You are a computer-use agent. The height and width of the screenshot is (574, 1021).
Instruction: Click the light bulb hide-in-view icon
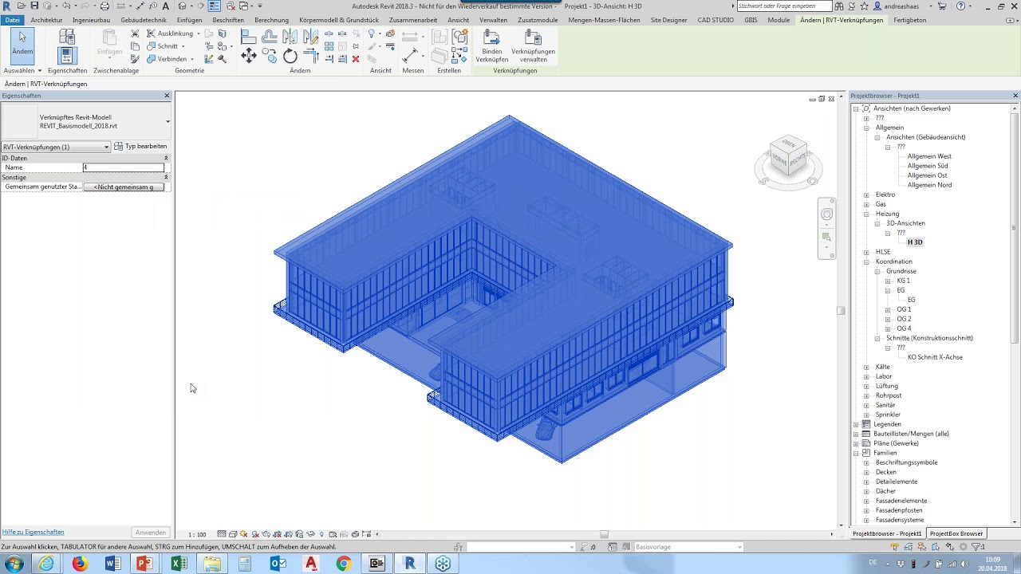coord(371,33)
